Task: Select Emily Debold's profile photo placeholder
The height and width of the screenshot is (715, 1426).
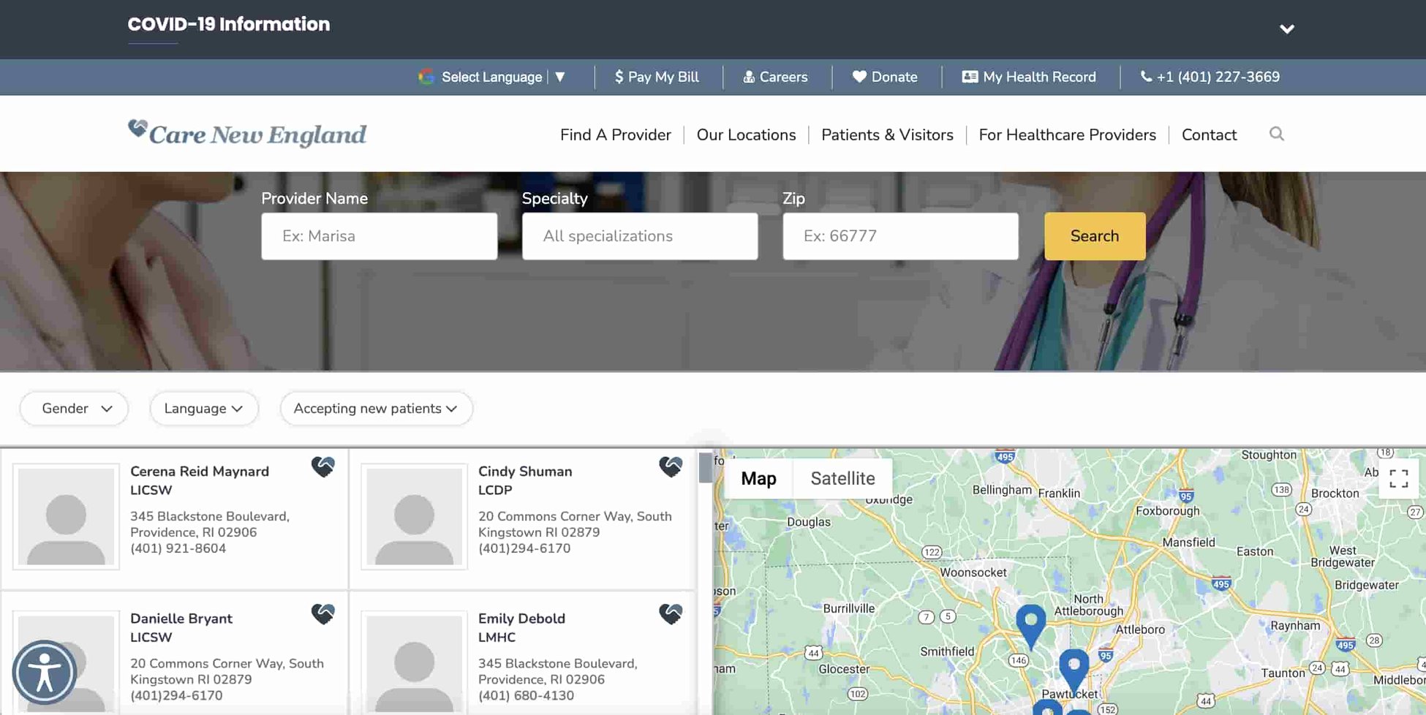Action: (414, 662)
